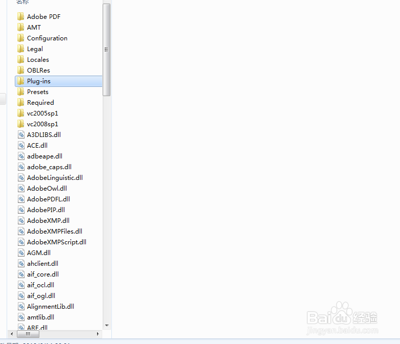Click the AdobeLinguistic.dll file icon
This screenshot has width=400, height=344.
click(x=21, y=177)
